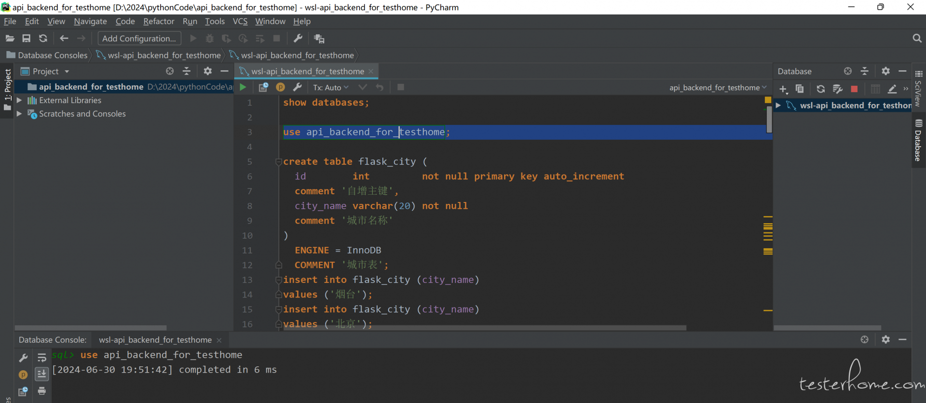Open Project Structure icon next to the wrench
This screenshot has width=926, height=403.
click(319, 39)
